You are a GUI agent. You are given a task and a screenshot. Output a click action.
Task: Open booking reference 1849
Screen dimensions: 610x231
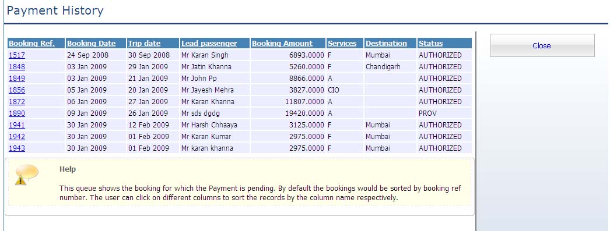(17, 79)
